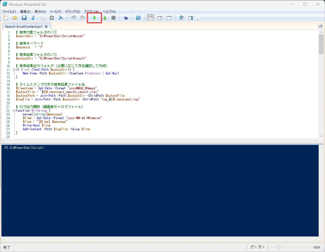Open the デバッグ(D) menu
The height and width of the screenshot is (252, 325).
72,11
